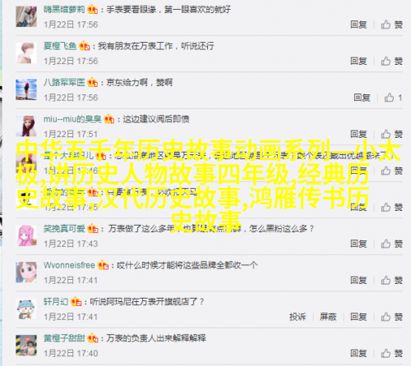
Task: Open 八路军军医's beach avatar
Action: coord(26,89)
